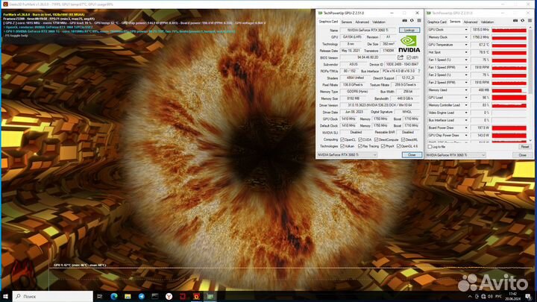This screenshot has width=537, height=302.
Task: Toggle the Ray Tracing checkbox
Action: click(x=360, y=146)
